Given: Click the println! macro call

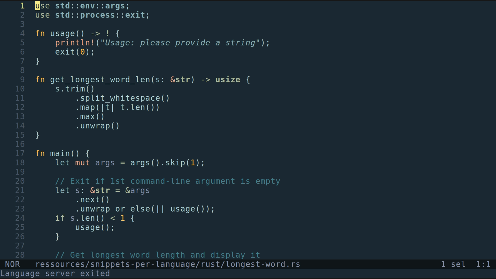Looking at the screenshot, I should point(75,43).
